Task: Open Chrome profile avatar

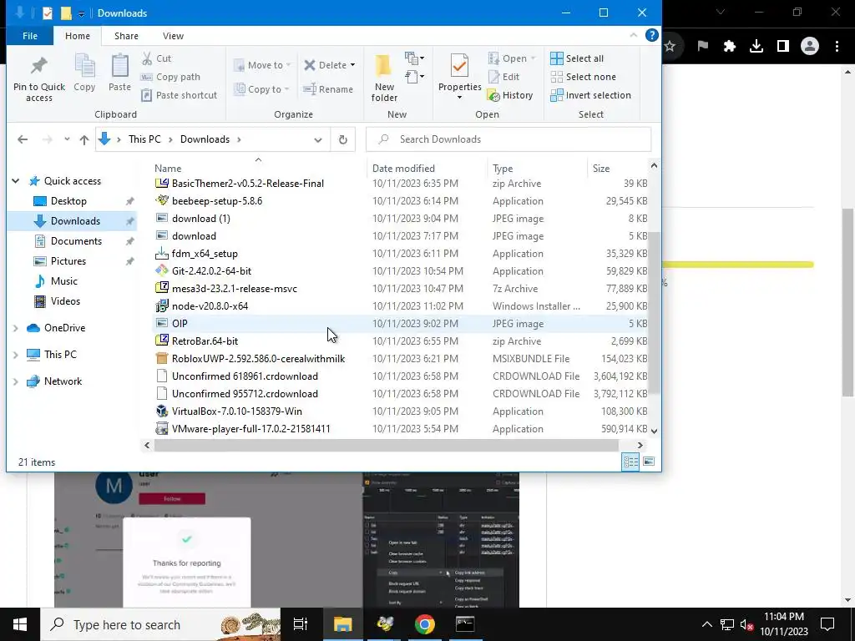Action: pyautogui.click(x=810, y=47)
